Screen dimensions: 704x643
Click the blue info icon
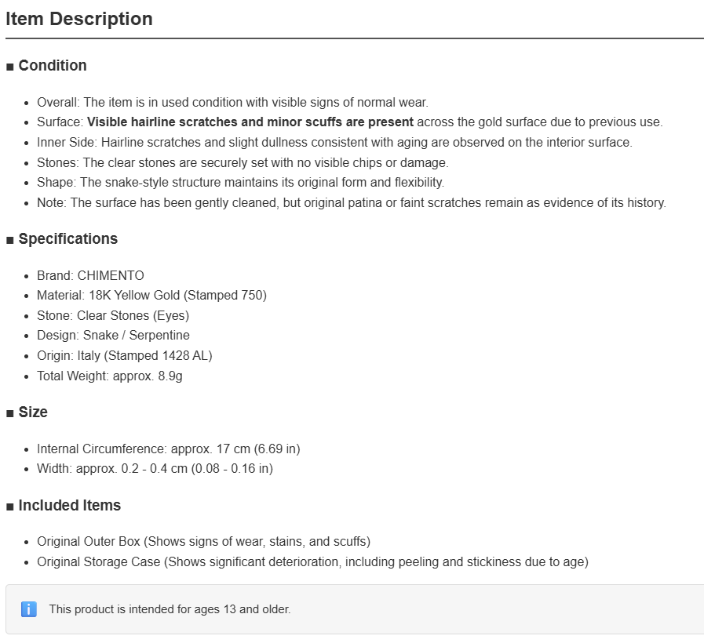(29, 609)
